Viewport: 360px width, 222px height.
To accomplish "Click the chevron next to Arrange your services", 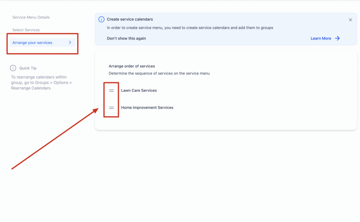I will [70, 43].
